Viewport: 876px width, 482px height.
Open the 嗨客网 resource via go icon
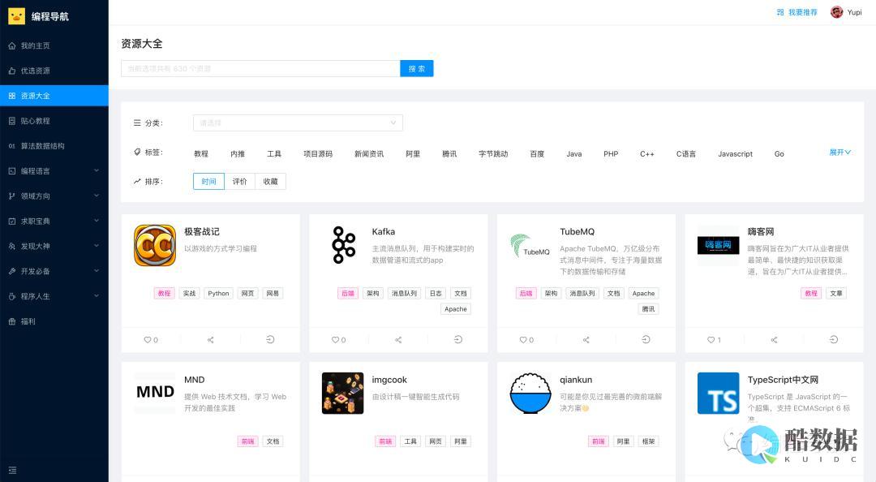[x=834, y=339]
